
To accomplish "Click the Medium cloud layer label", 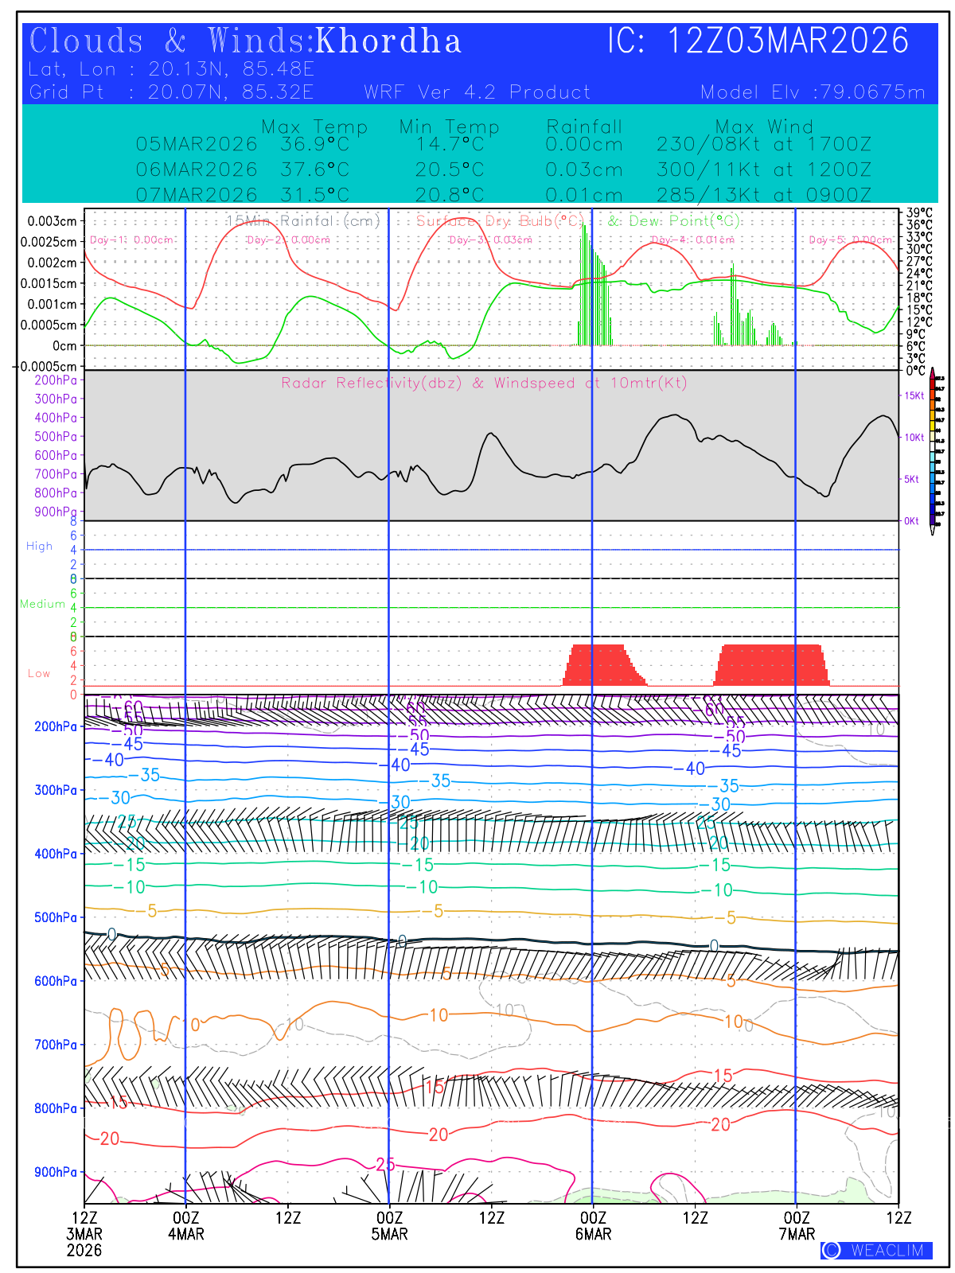I will coord(42,604).
